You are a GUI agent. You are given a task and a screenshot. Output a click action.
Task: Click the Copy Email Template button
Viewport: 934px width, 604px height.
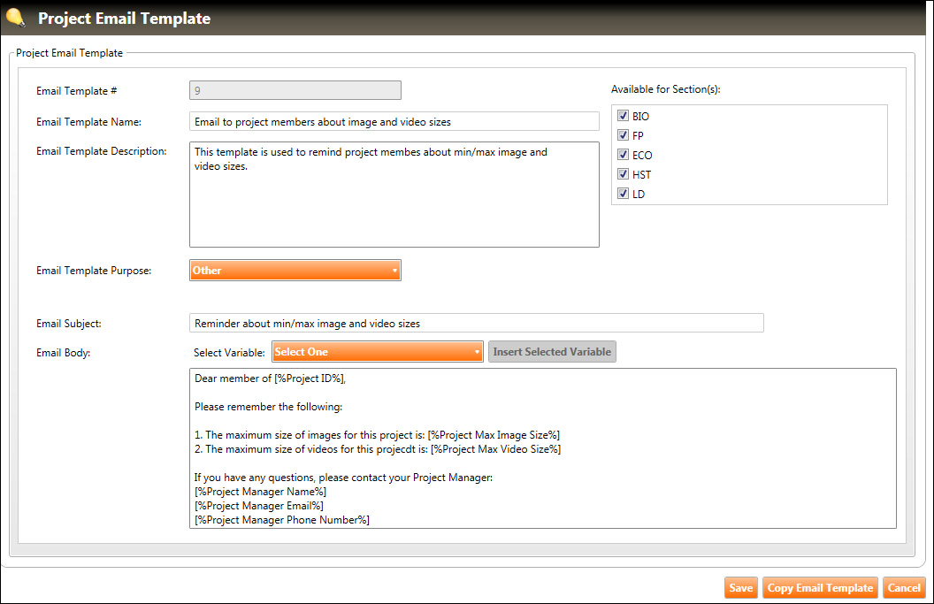pos(820,588)
